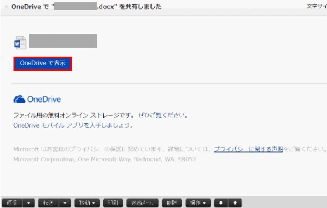The image size is (327, 208).
Task: Click the OneDrive で表示 button
Action: [43, 64]
